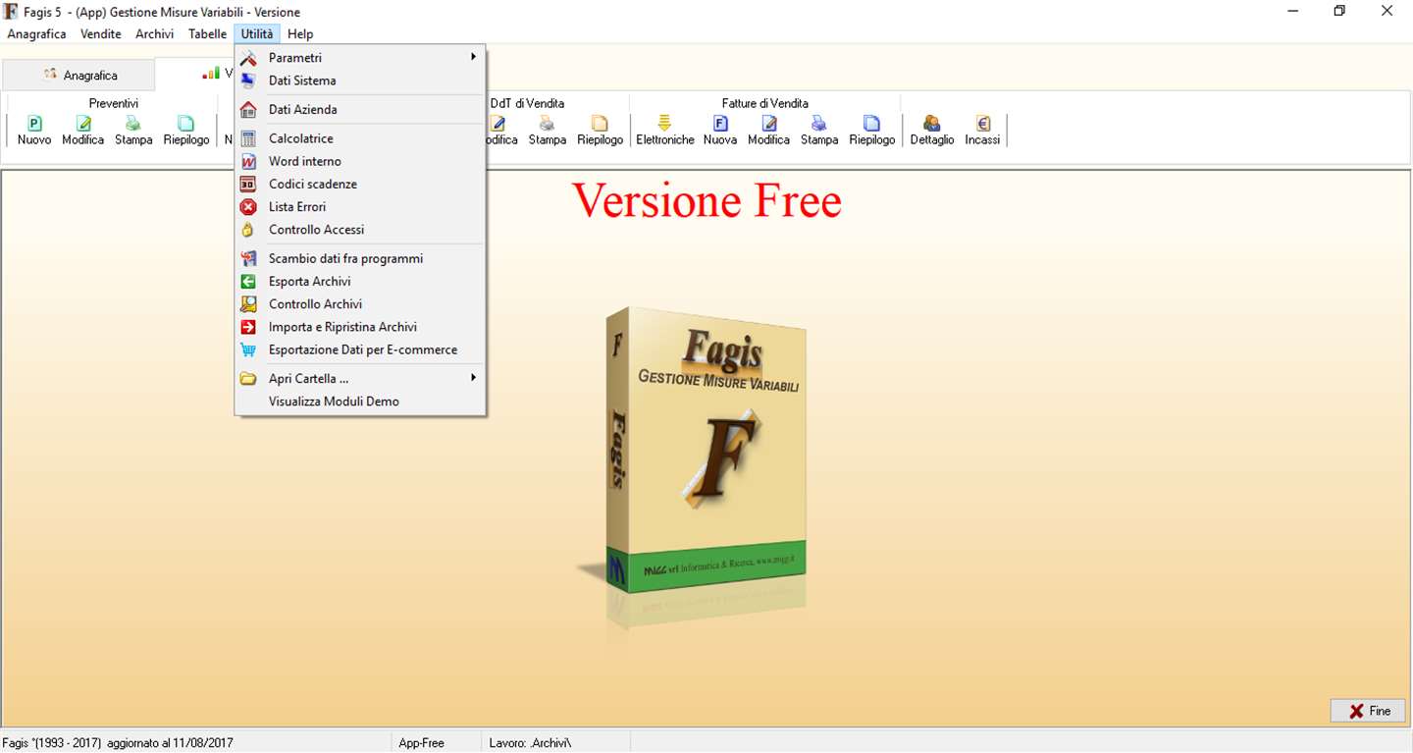Open Riepilogo under Fatture di Vendita
The height and width of the screenshot is (753, 1413).
(872, 131)
